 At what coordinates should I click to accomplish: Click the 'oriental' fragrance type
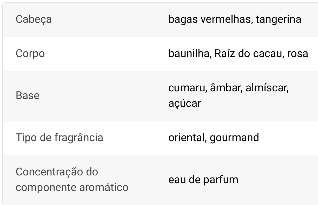pyautogui.click(x=186, y=137)
